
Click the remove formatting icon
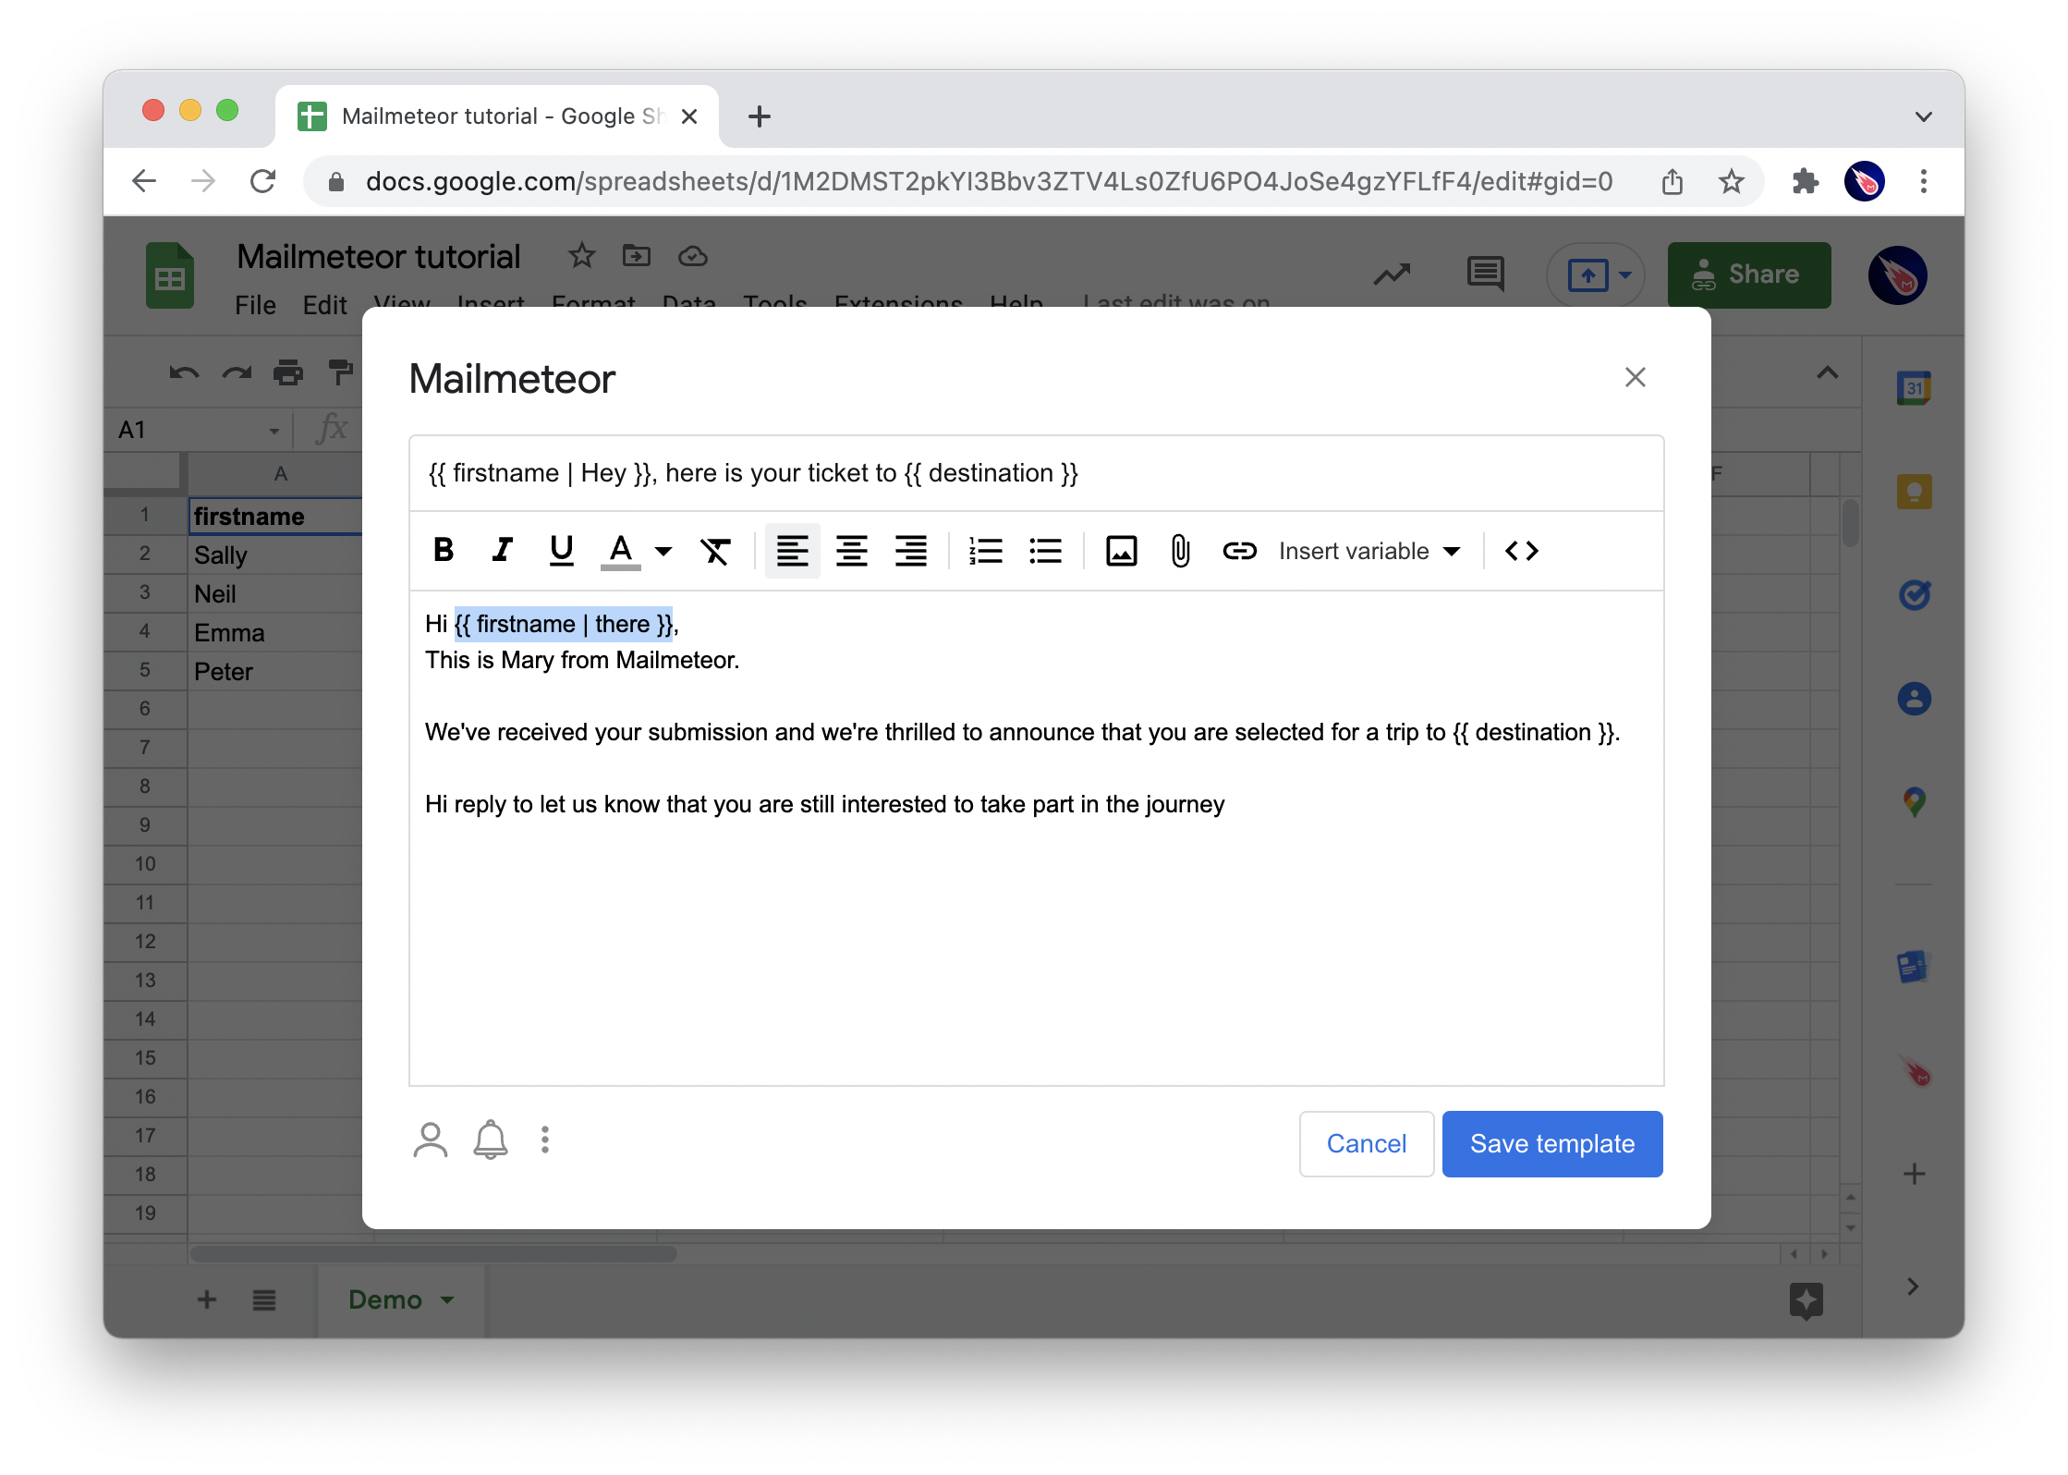715,551
